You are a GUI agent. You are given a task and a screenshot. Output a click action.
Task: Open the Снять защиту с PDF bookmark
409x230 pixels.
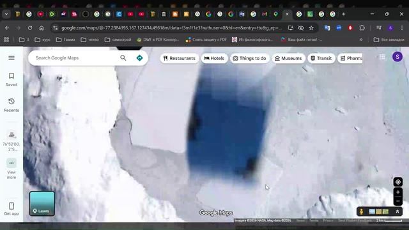[x=206, y=40]
